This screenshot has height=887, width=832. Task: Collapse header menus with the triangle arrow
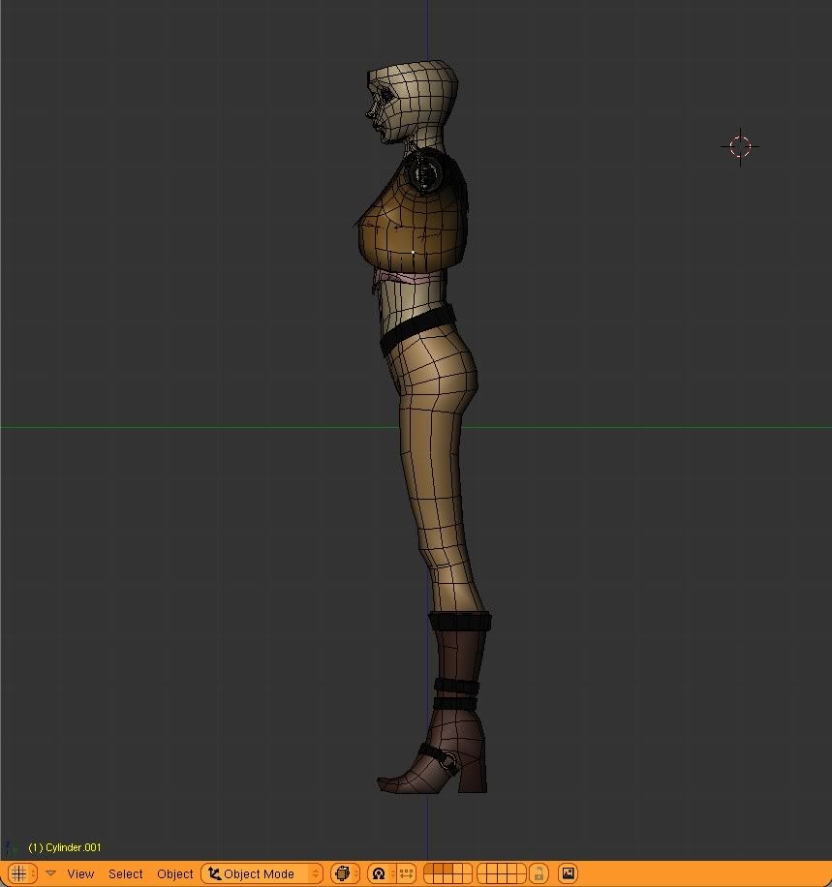point(50,873)
